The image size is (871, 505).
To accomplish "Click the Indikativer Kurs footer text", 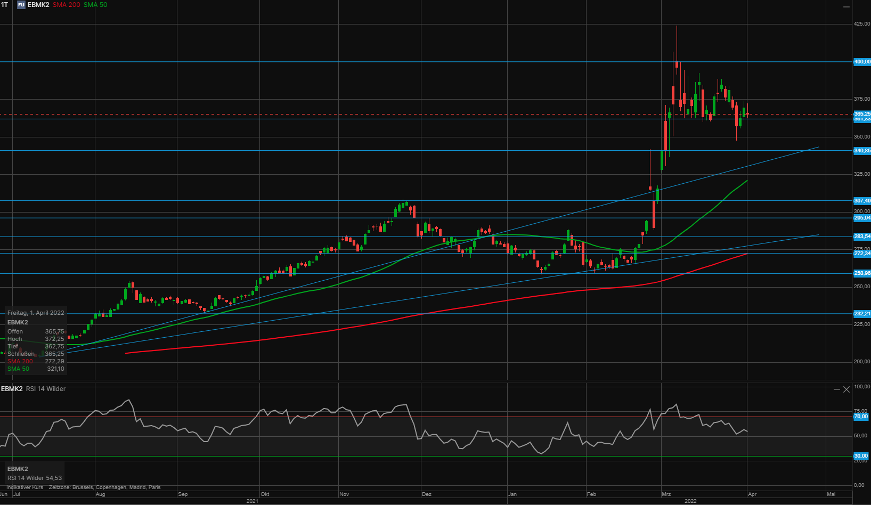I will [25, 487].
